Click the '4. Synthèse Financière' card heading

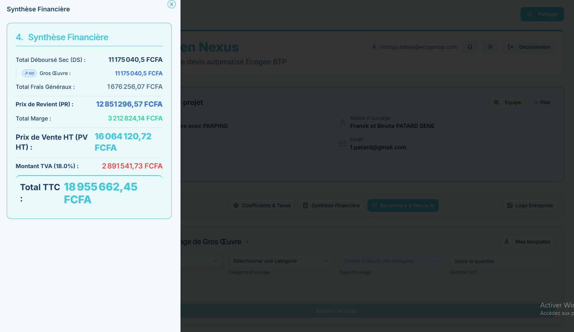(x=62, y=37)
